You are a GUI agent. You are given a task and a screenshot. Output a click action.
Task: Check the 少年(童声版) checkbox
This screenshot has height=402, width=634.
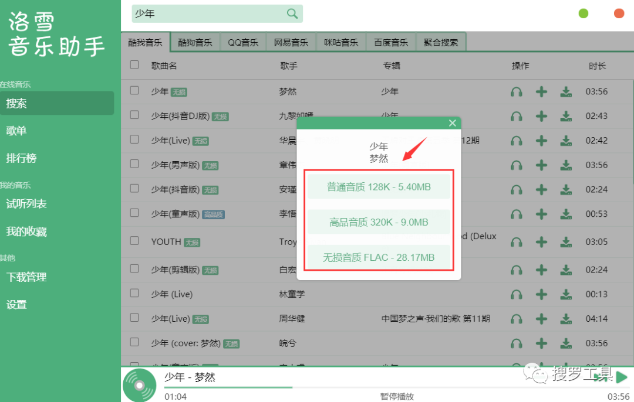[x=134, y=213]
